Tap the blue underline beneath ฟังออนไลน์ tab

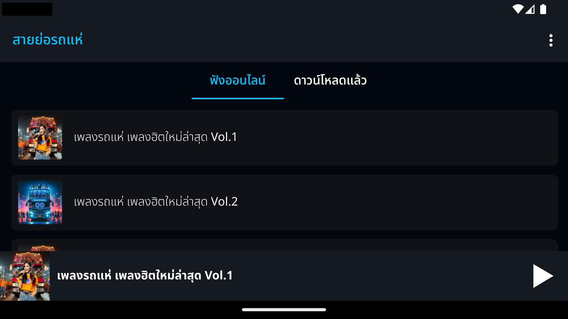238,98
